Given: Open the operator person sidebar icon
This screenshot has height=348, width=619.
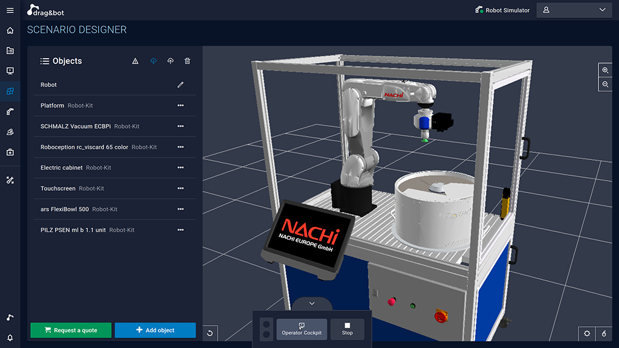Looking at the screenshot, I should [10, 132].
